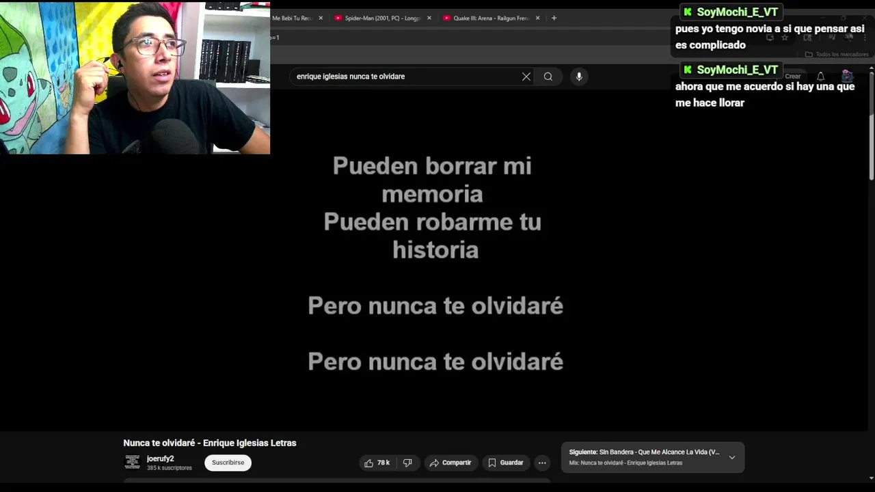Click the video title Nunca te olvidaré
The image size is (875, 492).
[210, 443]
